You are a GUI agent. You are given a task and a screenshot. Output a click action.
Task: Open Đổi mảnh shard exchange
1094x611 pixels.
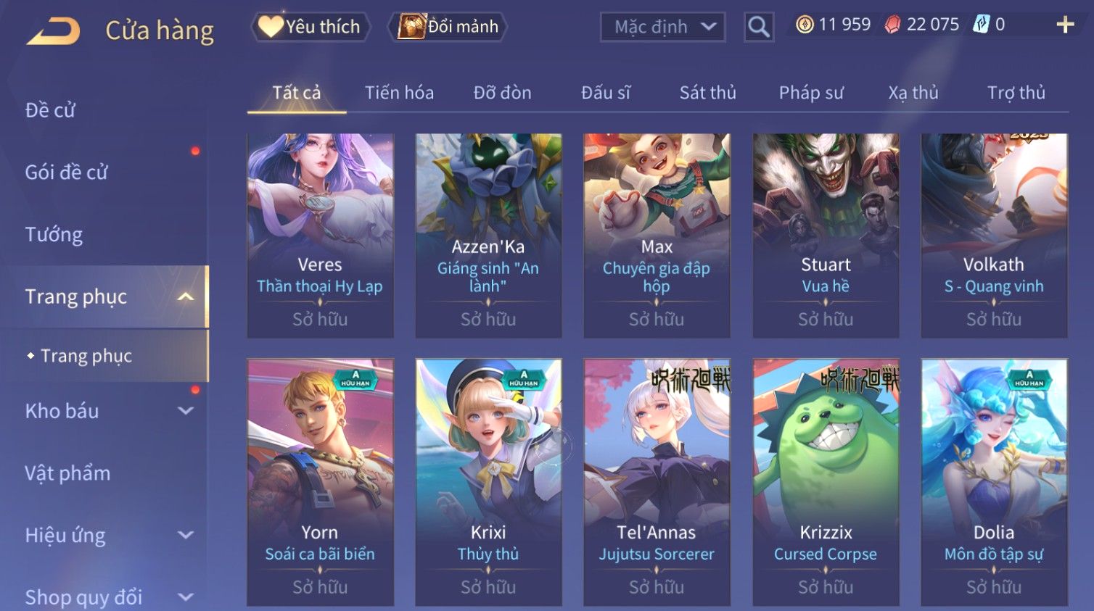[448, 27]
